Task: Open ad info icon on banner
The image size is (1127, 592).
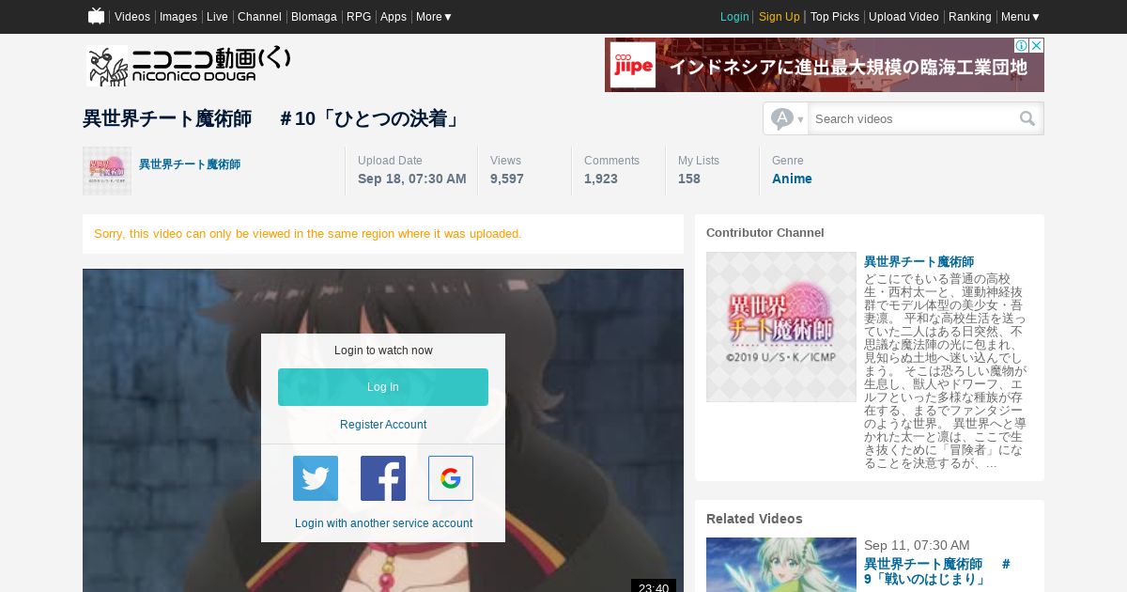Action: [x=1022, y=45]
